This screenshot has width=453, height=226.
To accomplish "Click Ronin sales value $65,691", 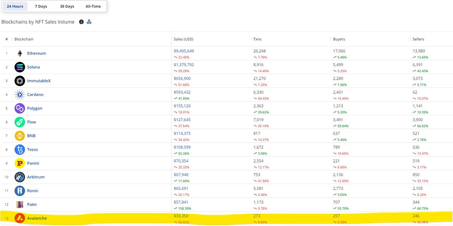I will tap(181, 188).
